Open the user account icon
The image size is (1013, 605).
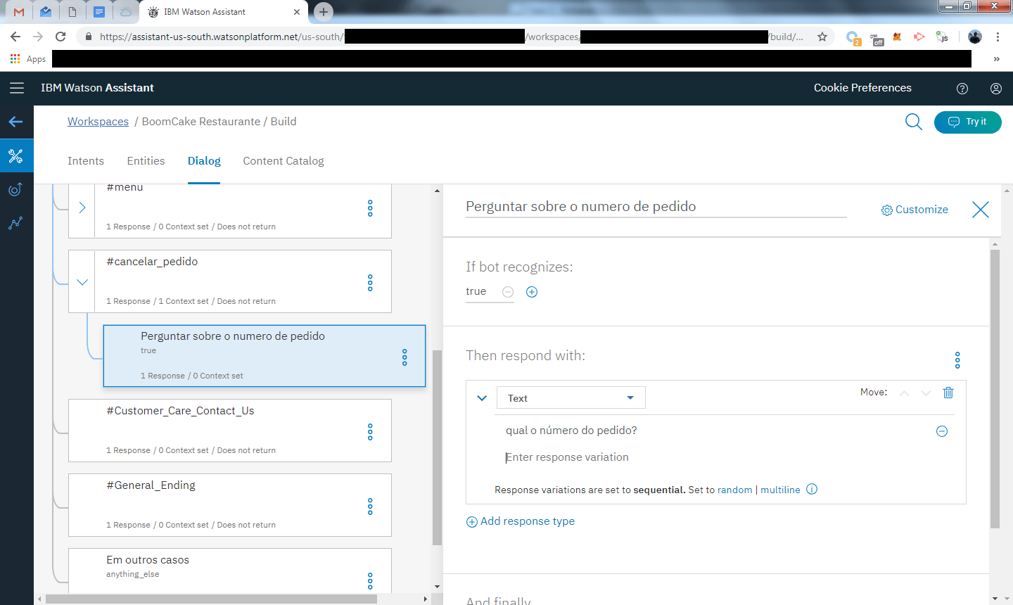(x=996, y=89)
